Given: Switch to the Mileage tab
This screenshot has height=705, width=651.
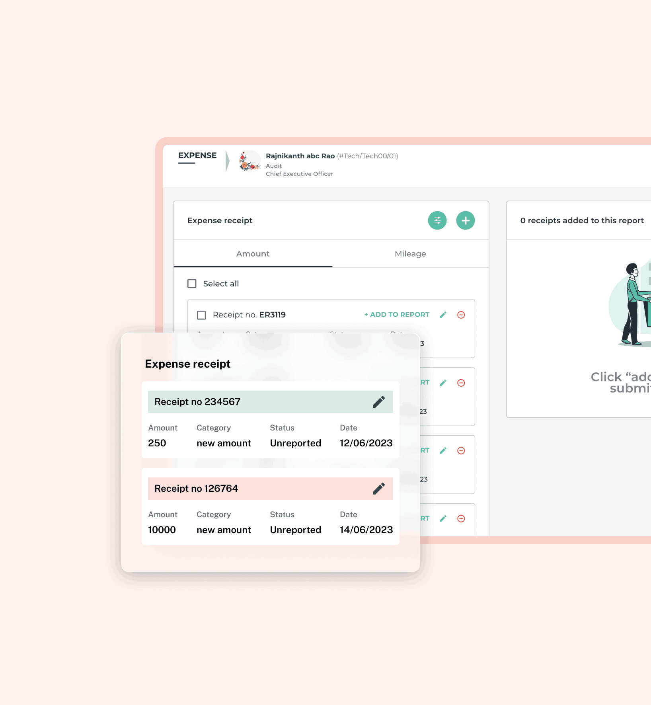Looking at the screenshot, I should click(x=410, y=254).
